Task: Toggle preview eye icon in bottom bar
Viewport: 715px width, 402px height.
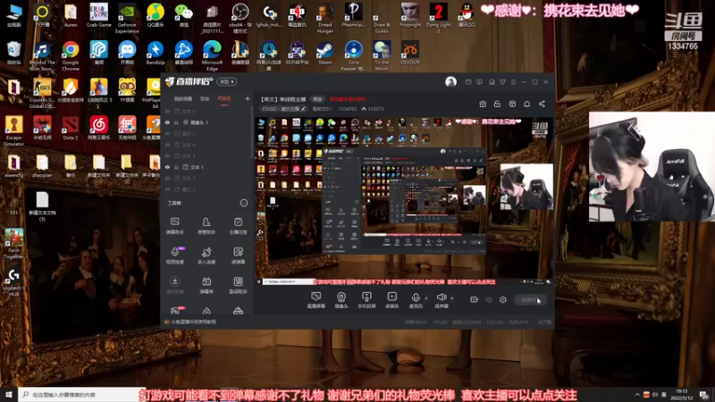Action: (488, 299)
